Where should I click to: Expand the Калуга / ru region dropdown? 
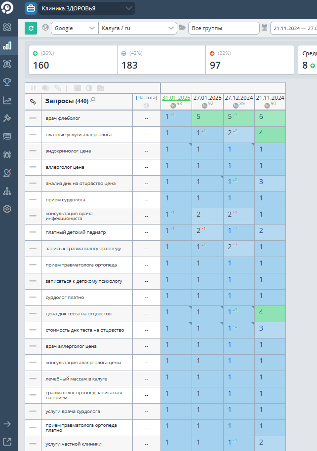coord(138,28)
